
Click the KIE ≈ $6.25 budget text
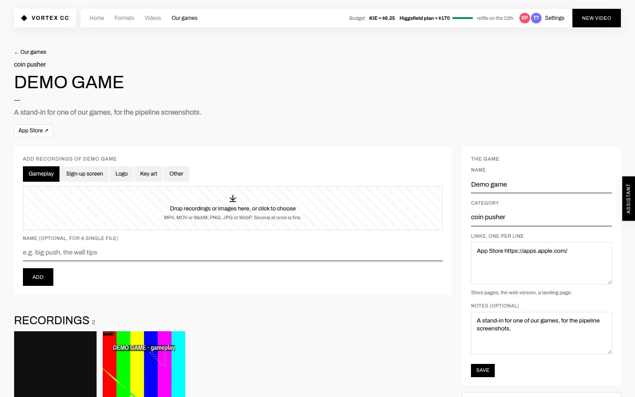(x=382, y=18)
